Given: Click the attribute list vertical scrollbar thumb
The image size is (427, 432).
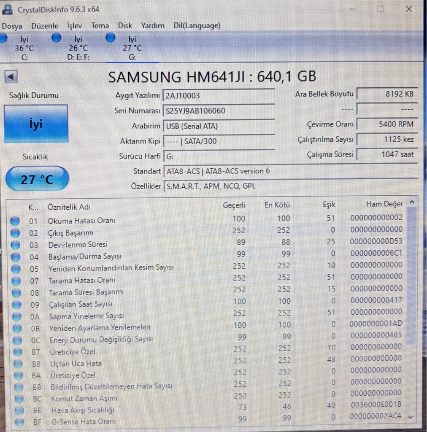Looking at the screenshot, I should point(411,275).
